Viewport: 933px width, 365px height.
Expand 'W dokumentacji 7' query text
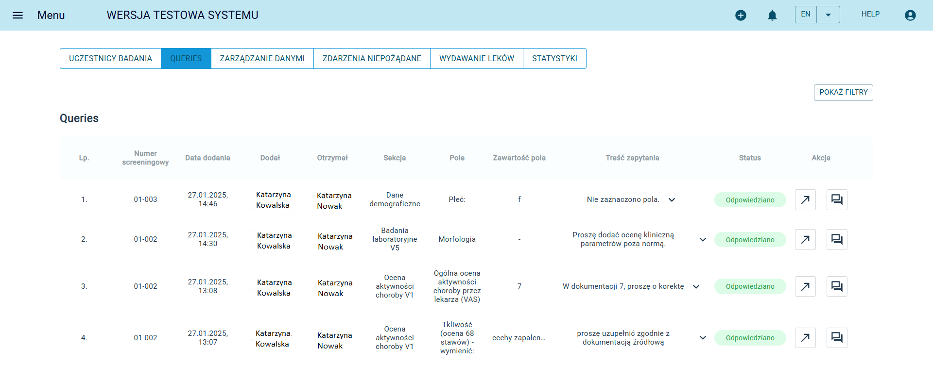pyautogui.click(x=696, y=286)
